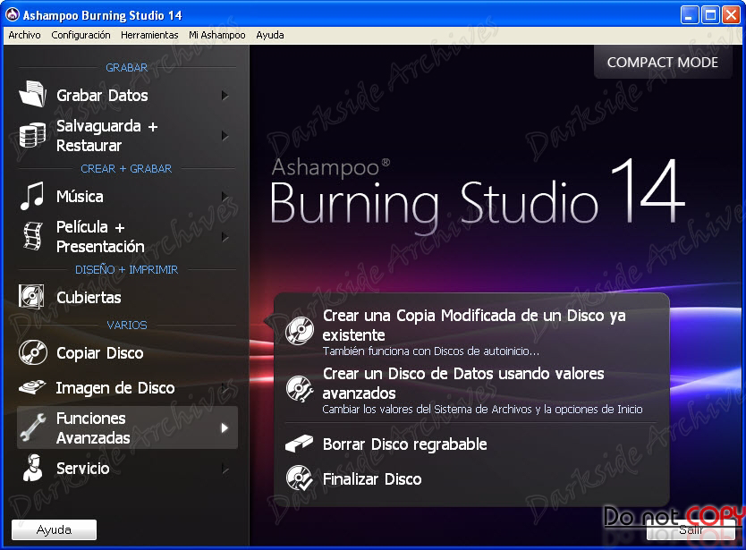The width and height of the screenshot is (746, 550).
Task: Maximize the Ashampoo window
Action: click(x=710, y=15)
